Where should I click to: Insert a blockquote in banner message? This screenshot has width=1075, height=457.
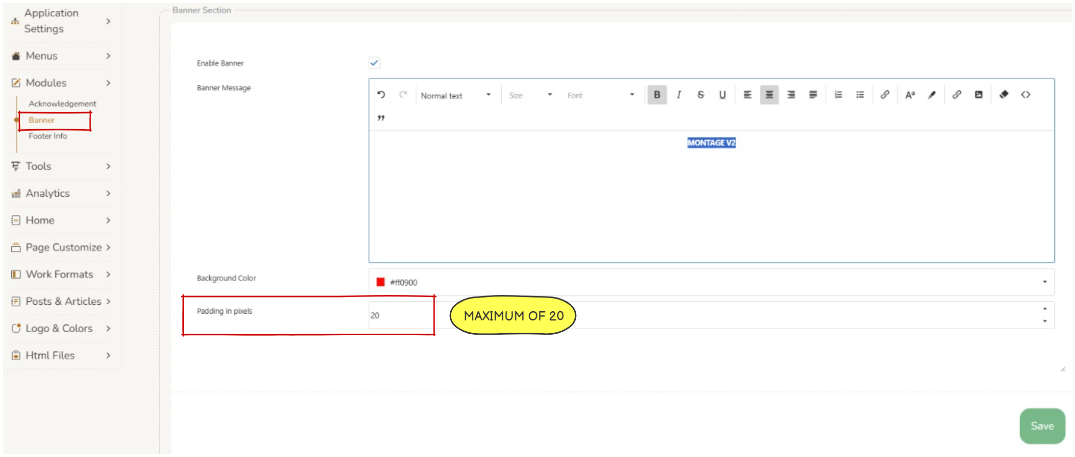[381, 118]
